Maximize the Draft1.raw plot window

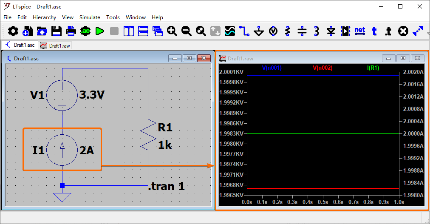[x=403, y=58]
